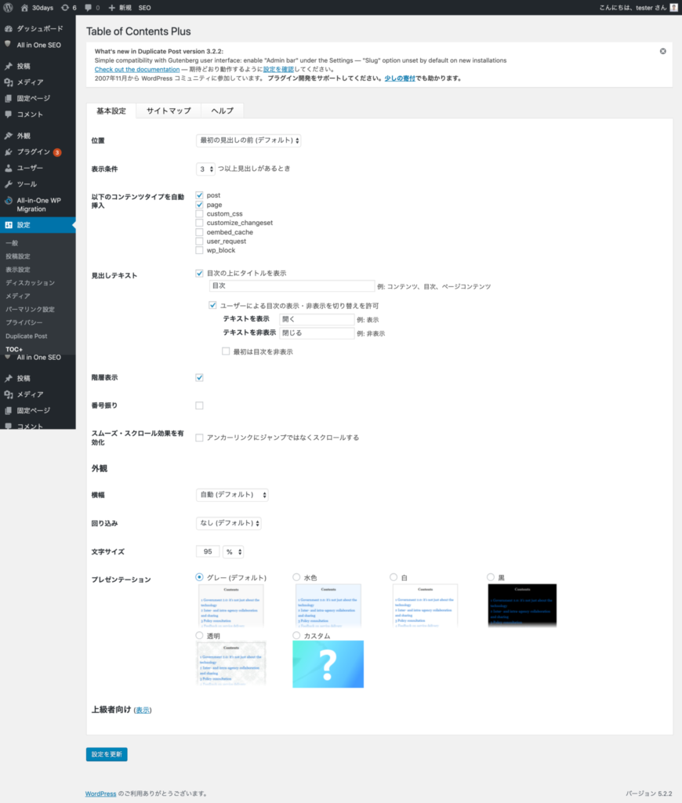Viewport: 682px width, 803px height.
Task: Click the 設定を更新 button
Action: point(107,754)
